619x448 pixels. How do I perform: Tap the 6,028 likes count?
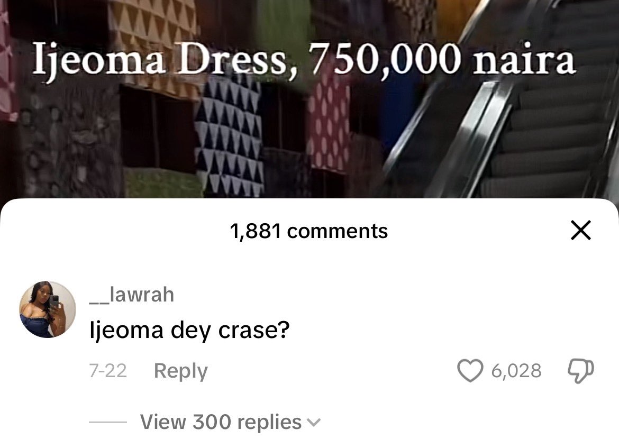click(x=516, y=371)
